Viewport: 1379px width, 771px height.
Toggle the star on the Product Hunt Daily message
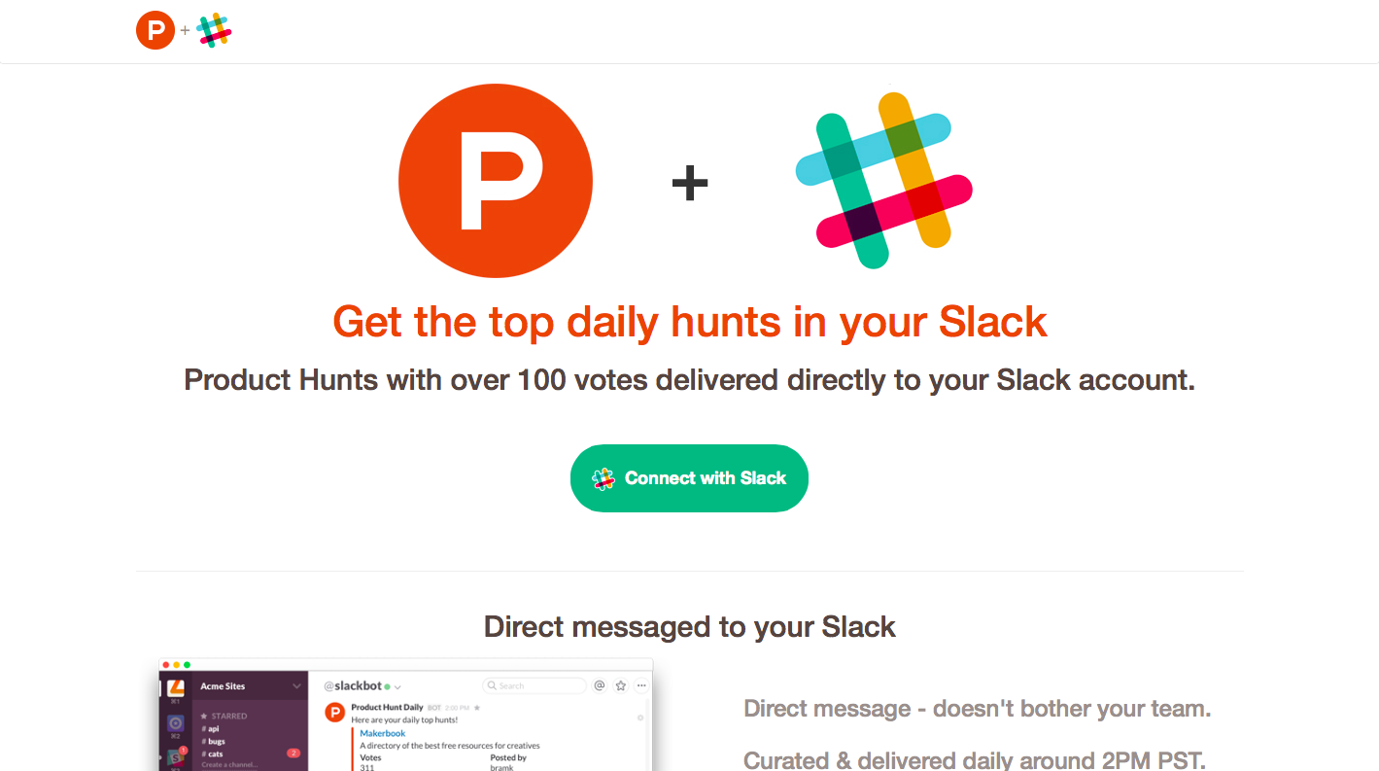477,707
